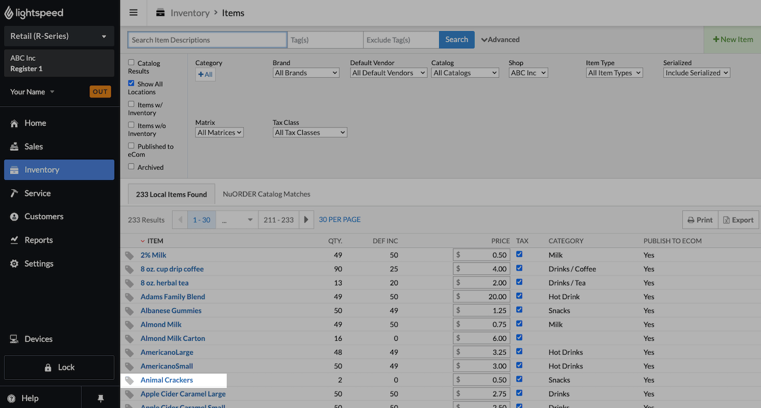Viewport: 761px width, 408px height.
Task: Tick the Archived checkbox
Action: 131,166
